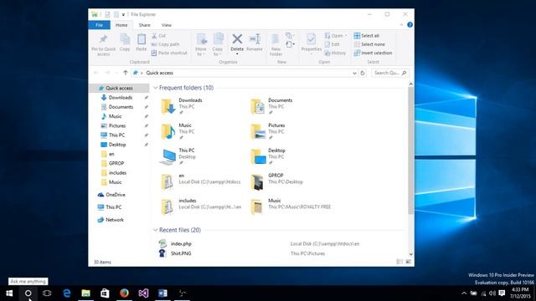Open the File tab
Viewport: 536px width, 301px height.
pos(99,25)
